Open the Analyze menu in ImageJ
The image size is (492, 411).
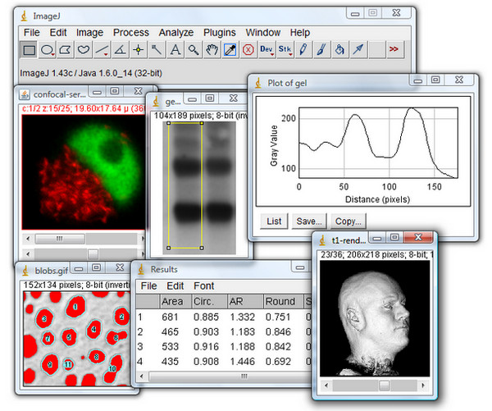(x=176, y=32)
